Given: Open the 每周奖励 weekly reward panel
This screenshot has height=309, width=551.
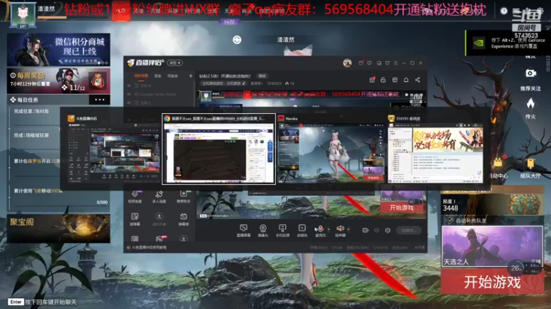Looking at the screenshot, I should [x=59, y=80].
